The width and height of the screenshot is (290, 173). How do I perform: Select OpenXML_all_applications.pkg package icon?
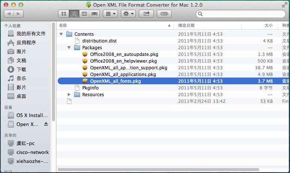click(85, 75)
